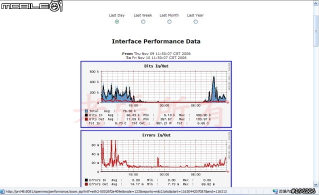Click the Last Month label
The image size is (319, 195).
pyautogui.click(x=169, y=15)
